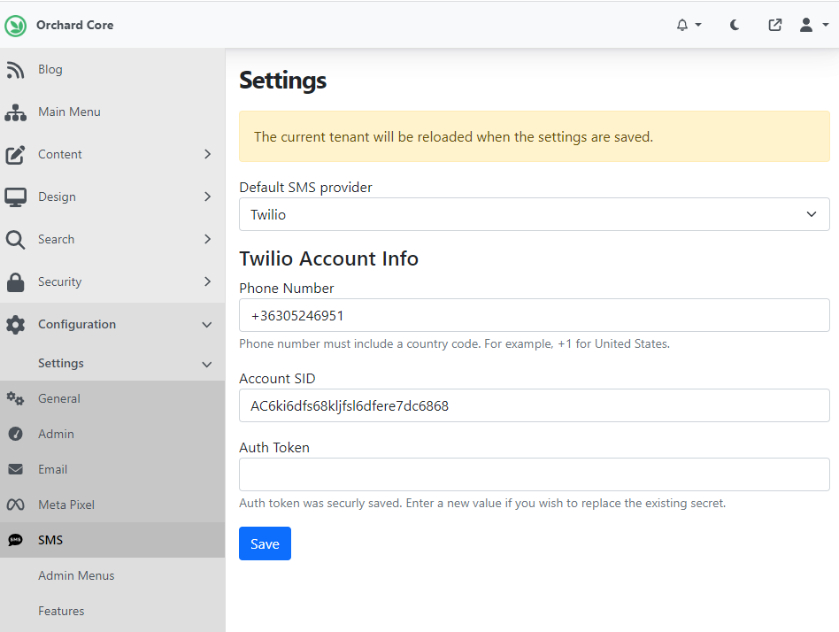Click the Search label in sidebar
This screenshot has height=632, width=839.
coord(56,239)
